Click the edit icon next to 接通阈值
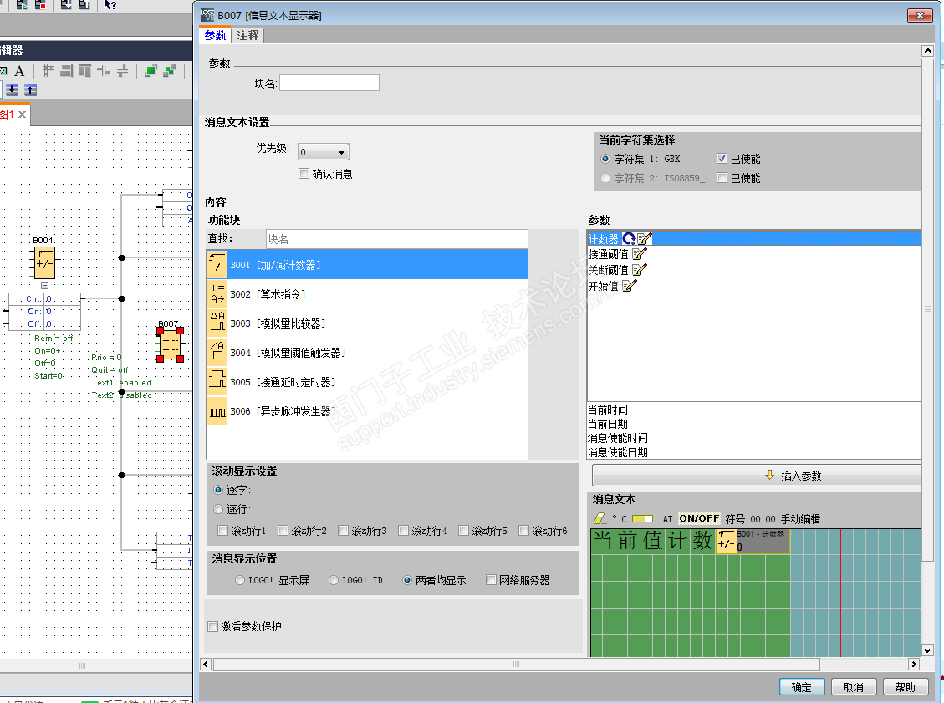The height and width of the screenshot is (703, 944). tap(640, 254)
